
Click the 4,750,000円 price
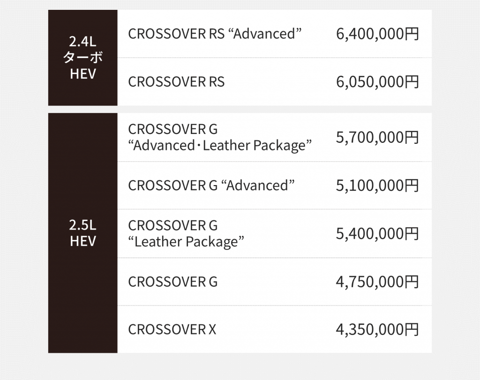tap(377, 282)
